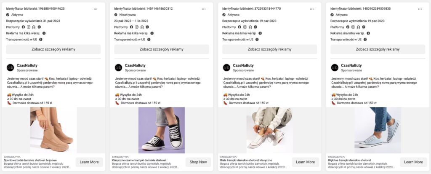Open the three-dot menu on the blue sneakers ad
The height and width of the screenshot is (174, 431).
pyautogui.click(x=420, y=8)
